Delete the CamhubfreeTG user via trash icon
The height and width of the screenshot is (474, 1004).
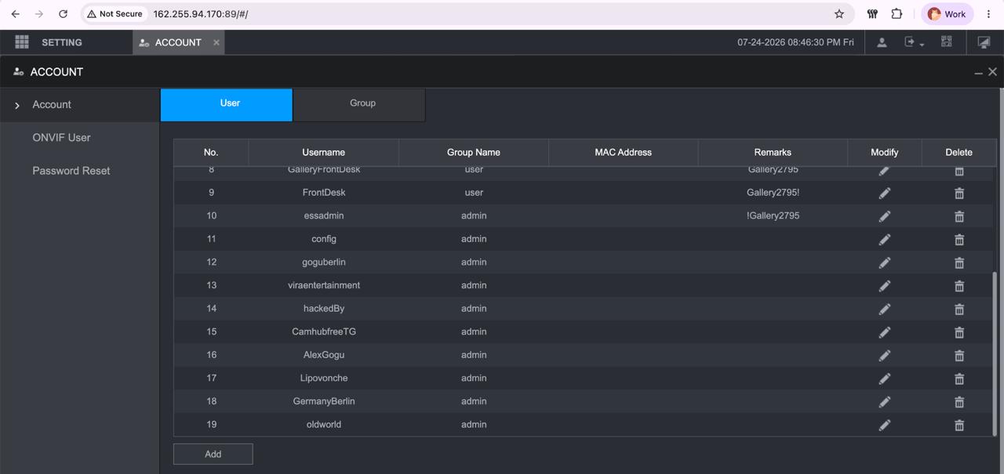point(959,332)
